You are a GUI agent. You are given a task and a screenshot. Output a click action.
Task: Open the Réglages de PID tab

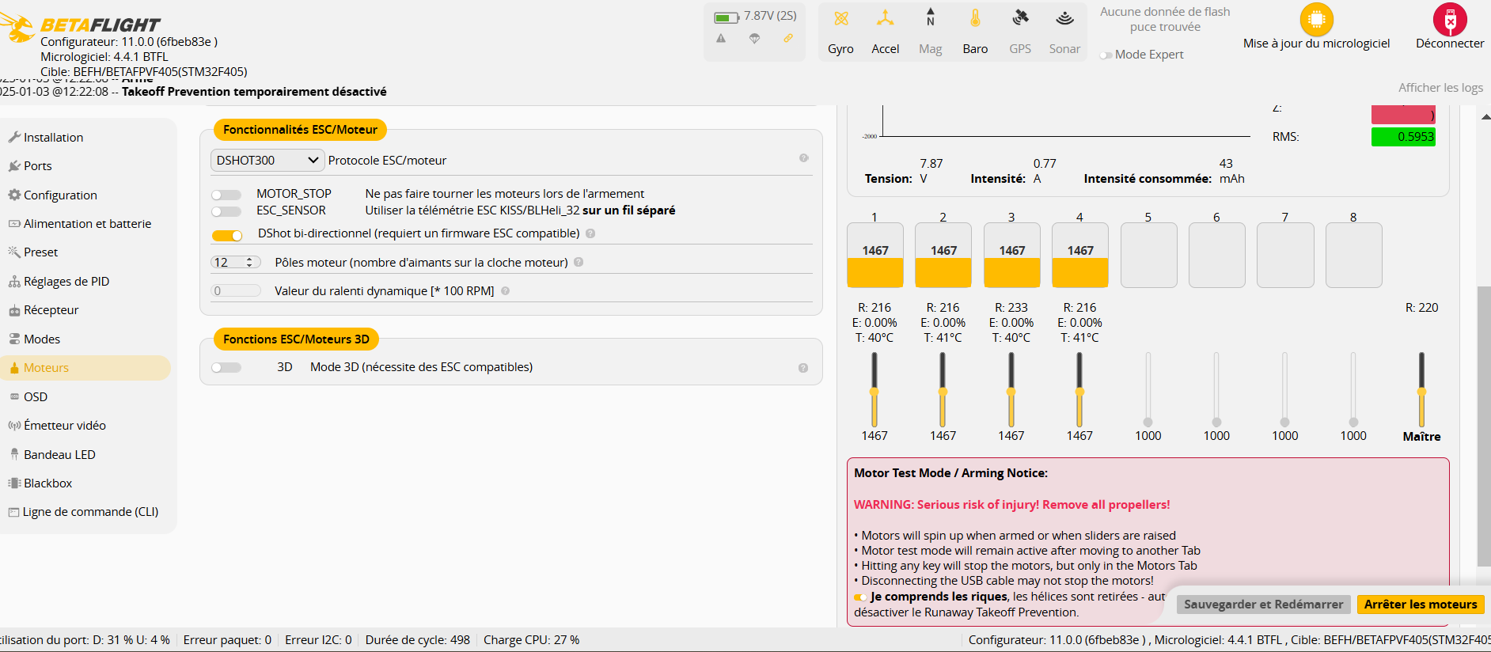(x=66, y=282)
